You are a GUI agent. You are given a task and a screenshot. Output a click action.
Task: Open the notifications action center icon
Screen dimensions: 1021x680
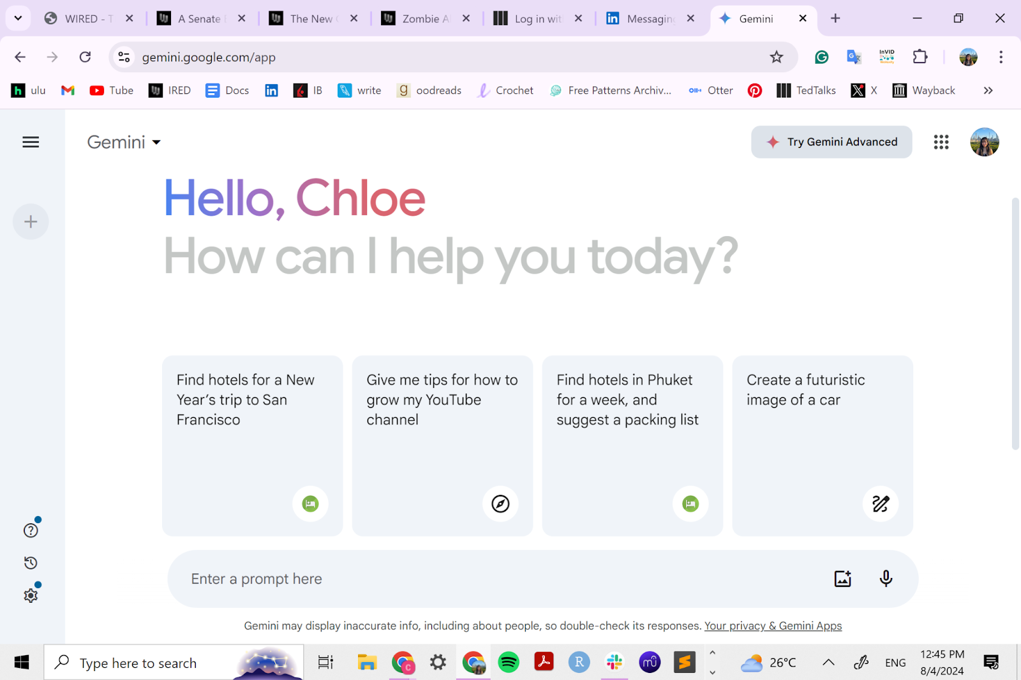(991, 663)
